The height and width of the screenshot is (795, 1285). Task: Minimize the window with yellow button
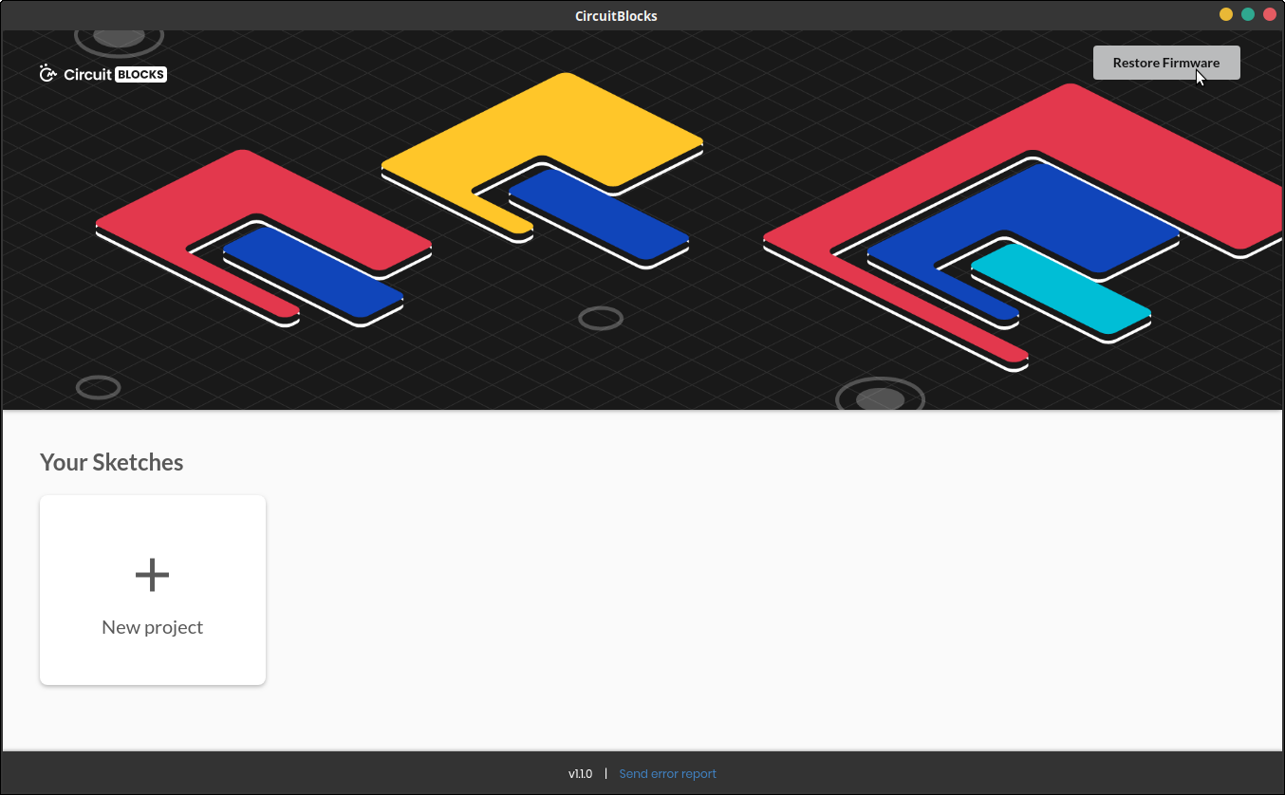[1226, 14]
